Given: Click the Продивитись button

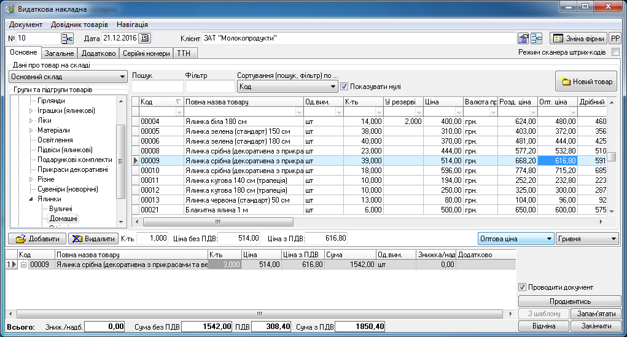Looking at the screenshot, I should [x=570, y=301].
